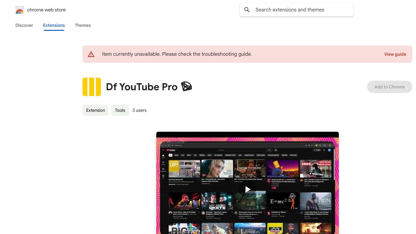Click the magnifying glass search icon

[x=247, y=10]
